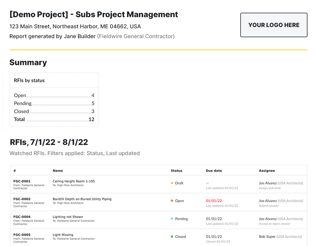Viewport: 317px width, 246px height.
Task: Sort by the Assignee column header
Action: click(267, 171)
